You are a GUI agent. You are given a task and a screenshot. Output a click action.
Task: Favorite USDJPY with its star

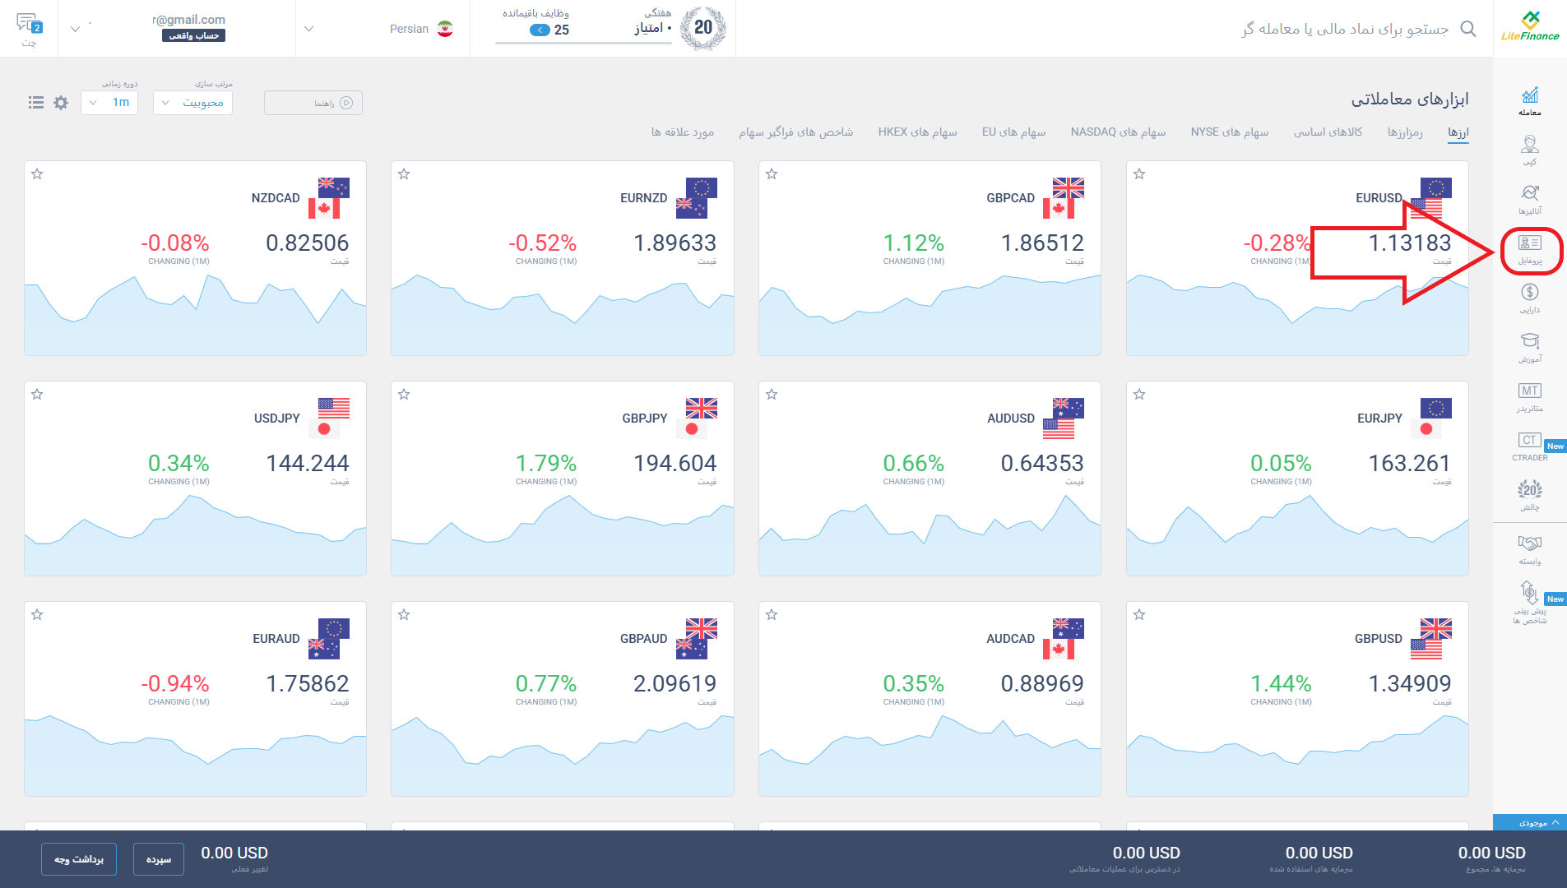(37, 394)
